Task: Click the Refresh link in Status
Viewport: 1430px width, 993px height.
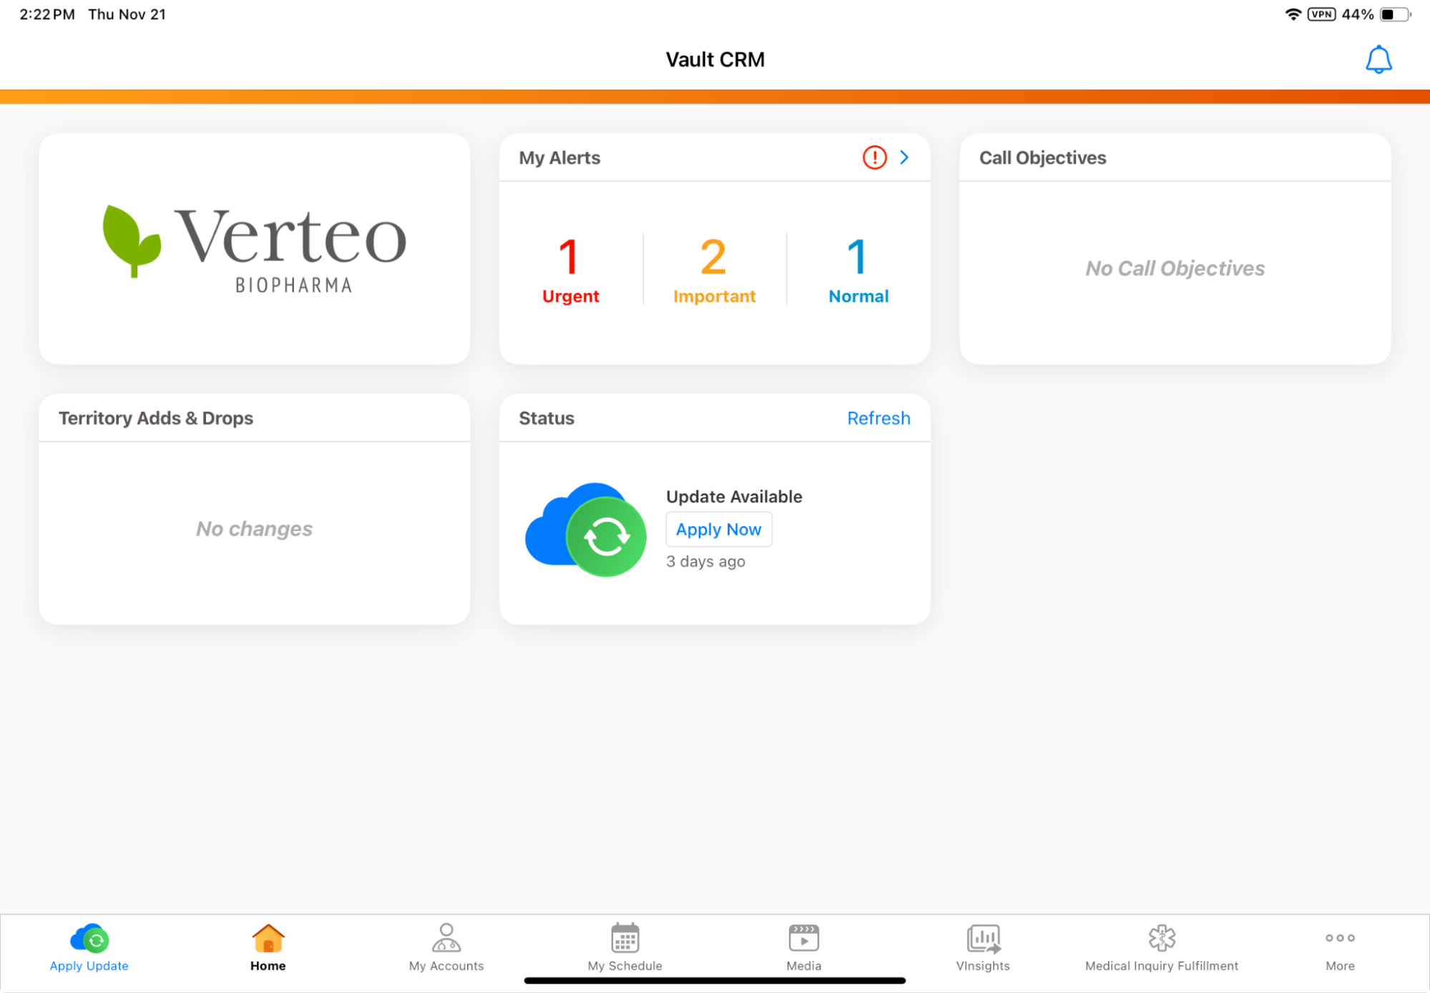Action: [878, 418]
